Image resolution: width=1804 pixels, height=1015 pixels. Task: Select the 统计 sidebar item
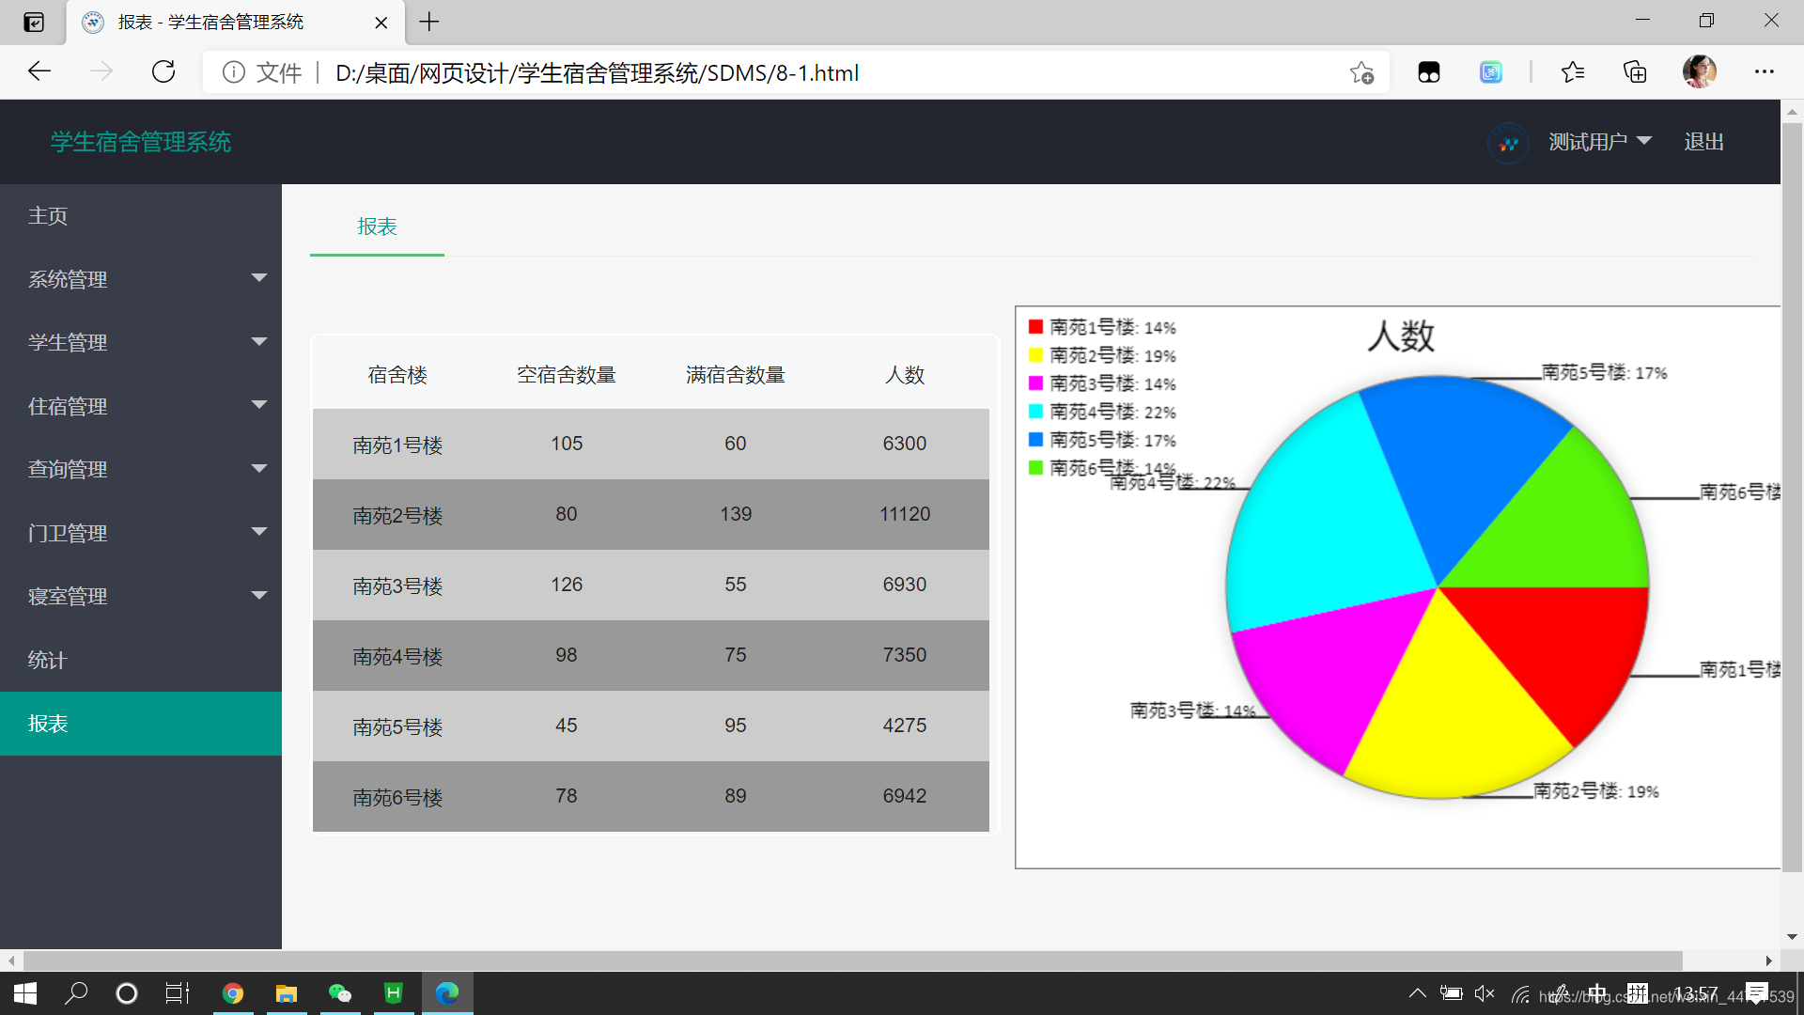pos(47,660)
